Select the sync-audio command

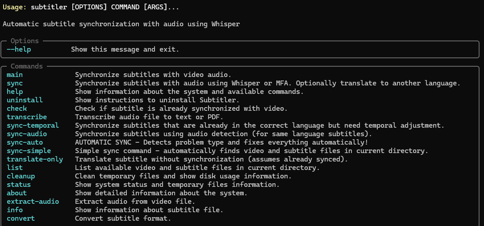(x=27, y=134)
